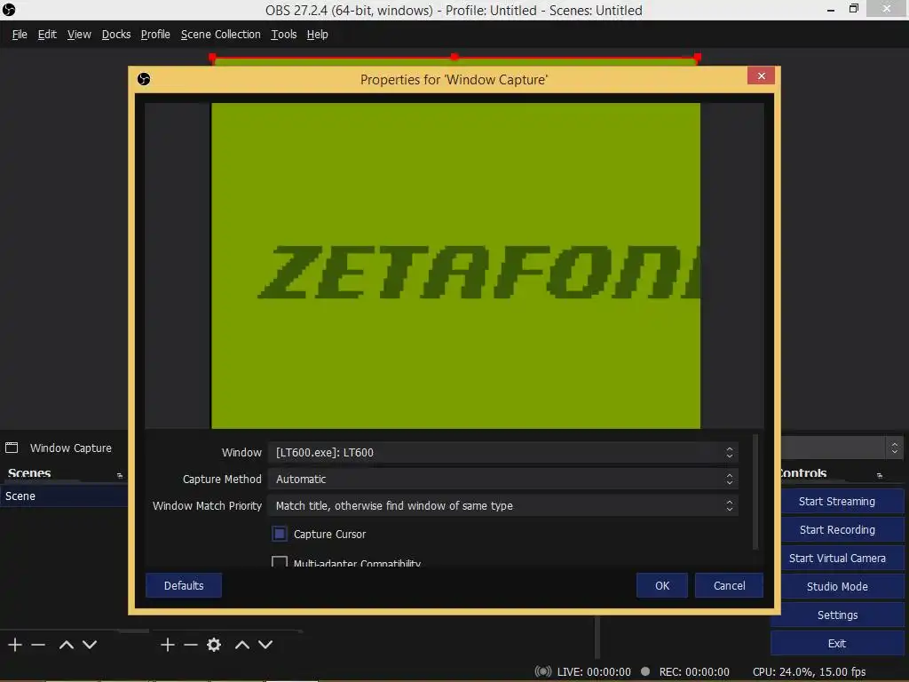Open the Window Match Priority dropdown
Viewport: 909px width, 682px height.
tap(502, 505)
